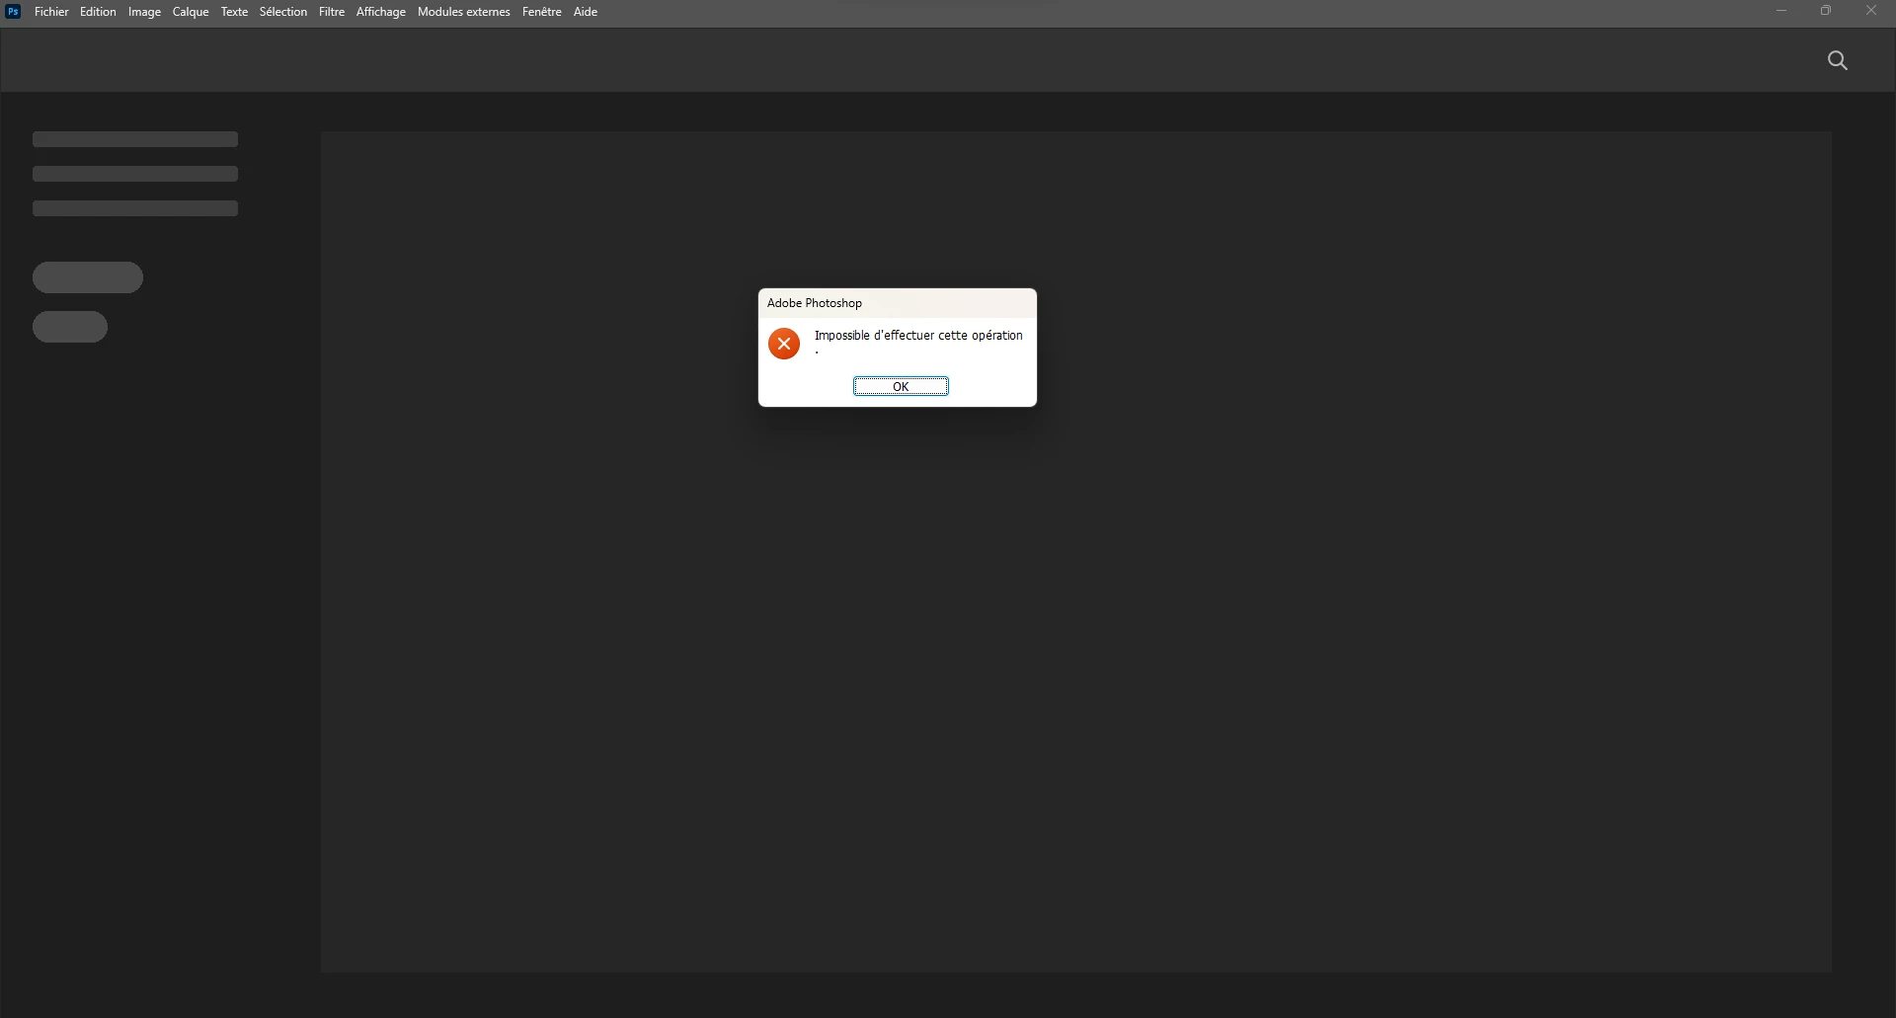The height and width of the screenshot is (1018, 1896).
Task: Minimize the Photoshop window
Action: point(1781,11)
